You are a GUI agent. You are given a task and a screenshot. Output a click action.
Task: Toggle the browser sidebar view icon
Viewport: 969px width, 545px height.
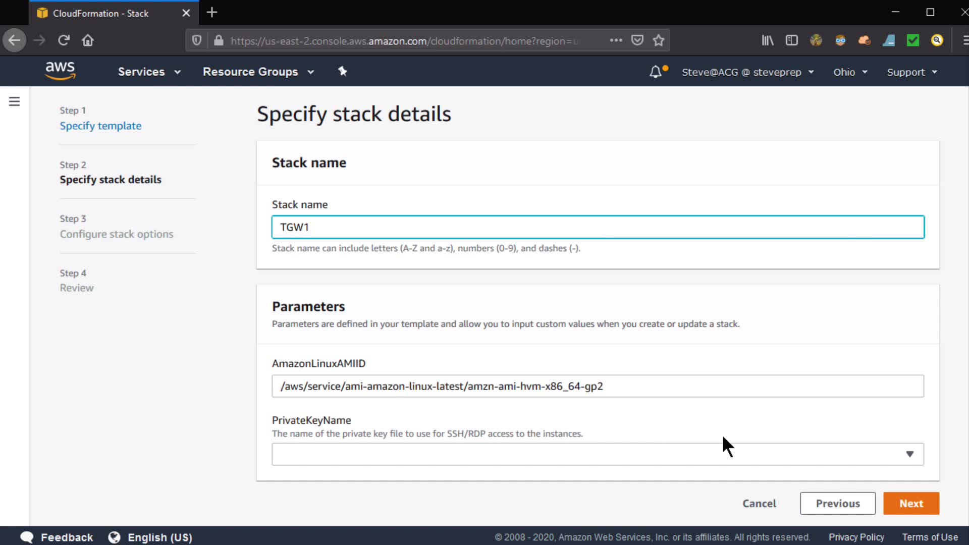coord(791,40)
